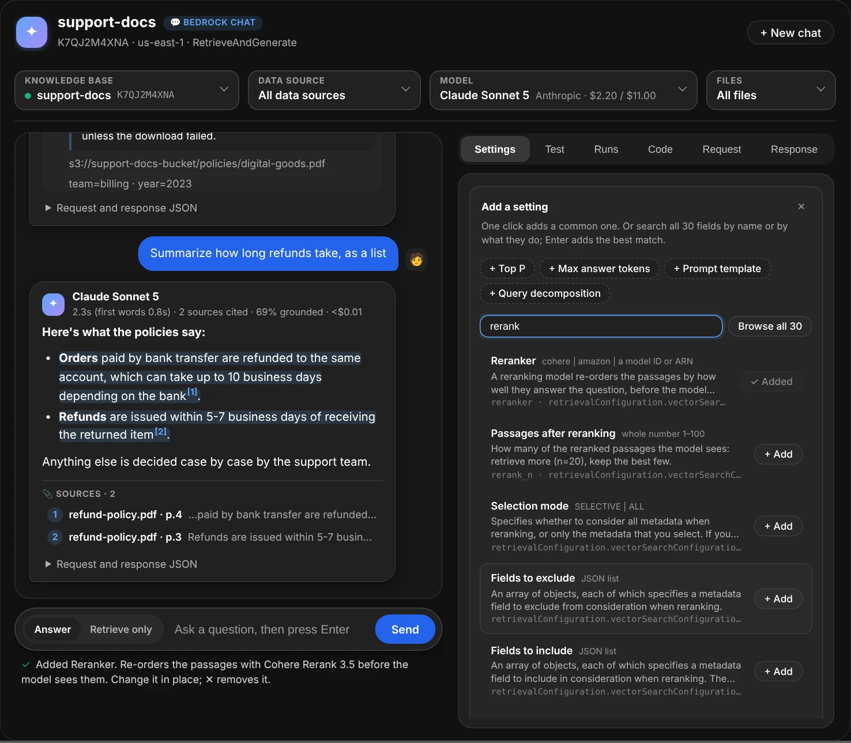Click the Fields to exclude title

coord(533,578)
